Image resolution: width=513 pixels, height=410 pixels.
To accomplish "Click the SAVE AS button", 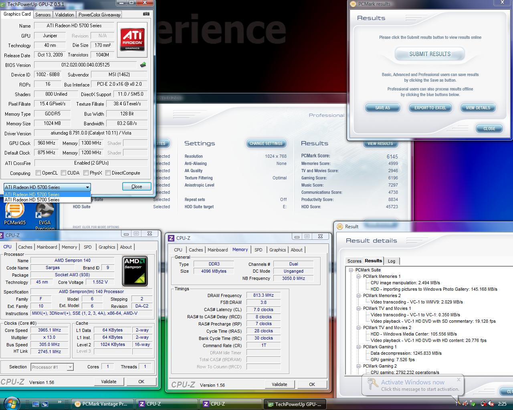I will tap(382, 108).
